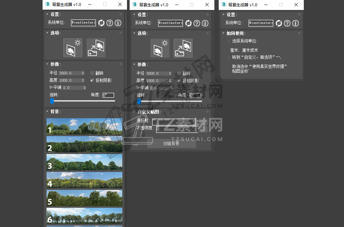Click browse button beside 不透明度 field
This screenshot has height=227, width=344.
tap(203, 129)
